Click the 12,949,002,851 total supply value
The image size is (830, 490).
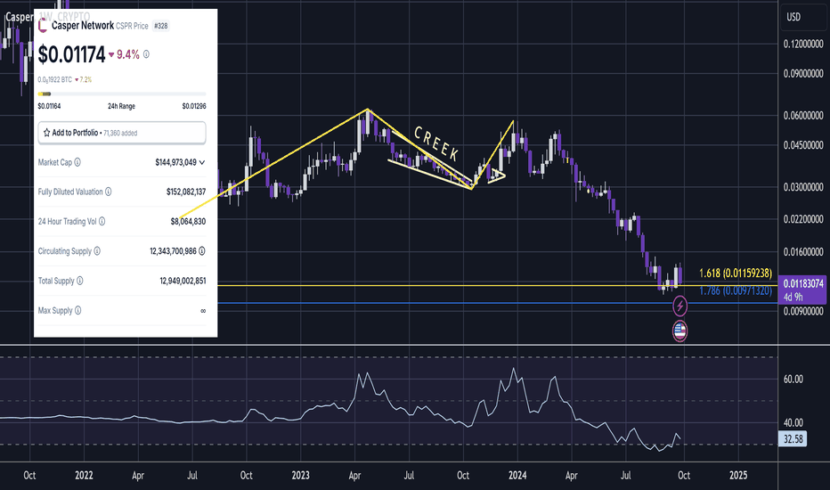pos(183,281)
